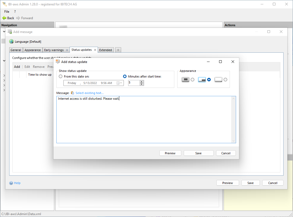Click the plus icon to add tab

(118, 50)
